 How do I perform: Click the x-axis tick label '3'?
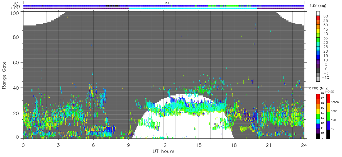[x=58, y=145]
